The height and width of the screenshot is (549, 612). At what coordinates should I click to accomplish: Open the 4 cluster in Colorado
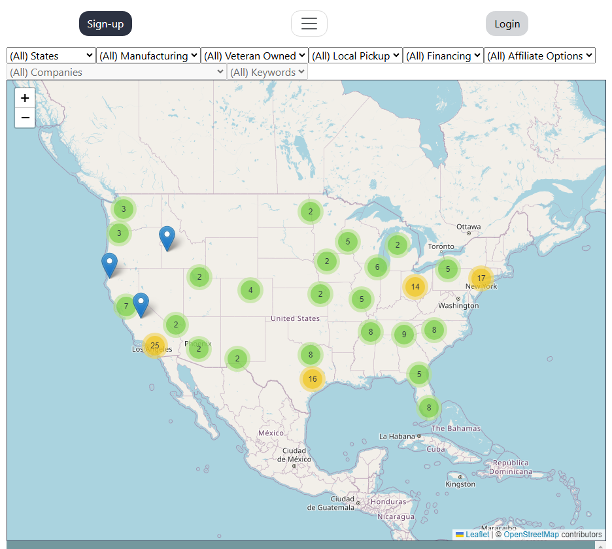[x=250, y=290]
